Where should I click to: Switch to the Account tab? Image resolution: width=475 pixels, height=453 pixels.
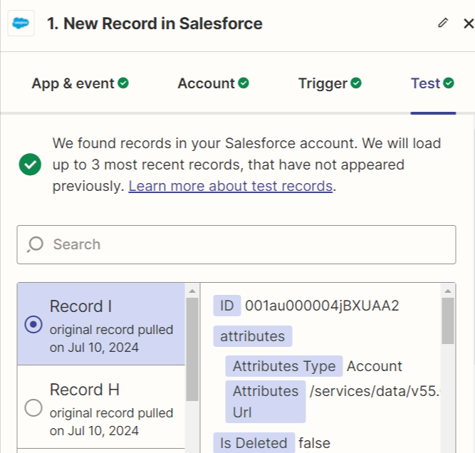click(x=213, y=83)
